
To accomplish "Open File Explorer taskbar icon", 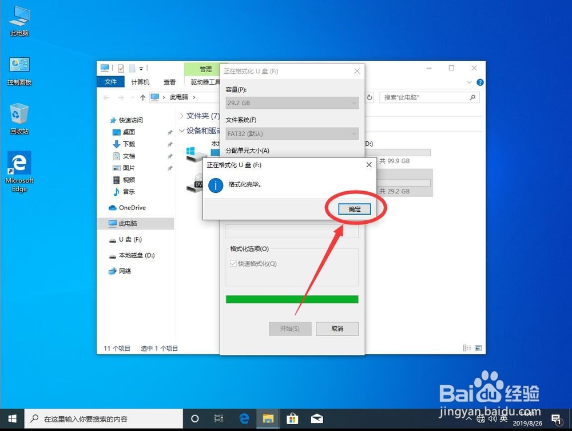I will click(268, 418).
